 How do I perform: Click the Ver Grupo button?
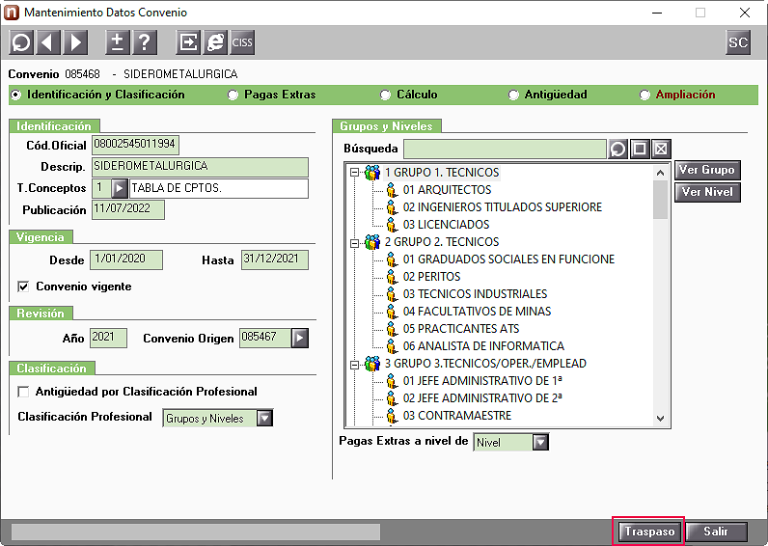point(707,170)
